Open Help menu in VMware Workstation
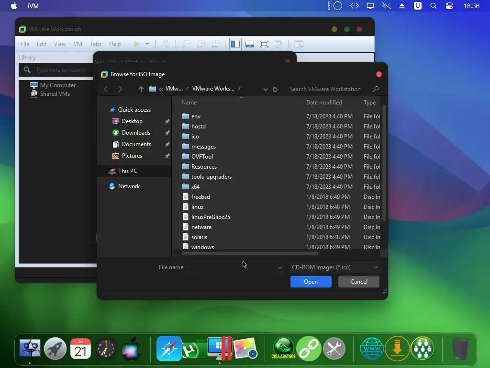This screenshot has width=490, height=368. tap(115, 44)
